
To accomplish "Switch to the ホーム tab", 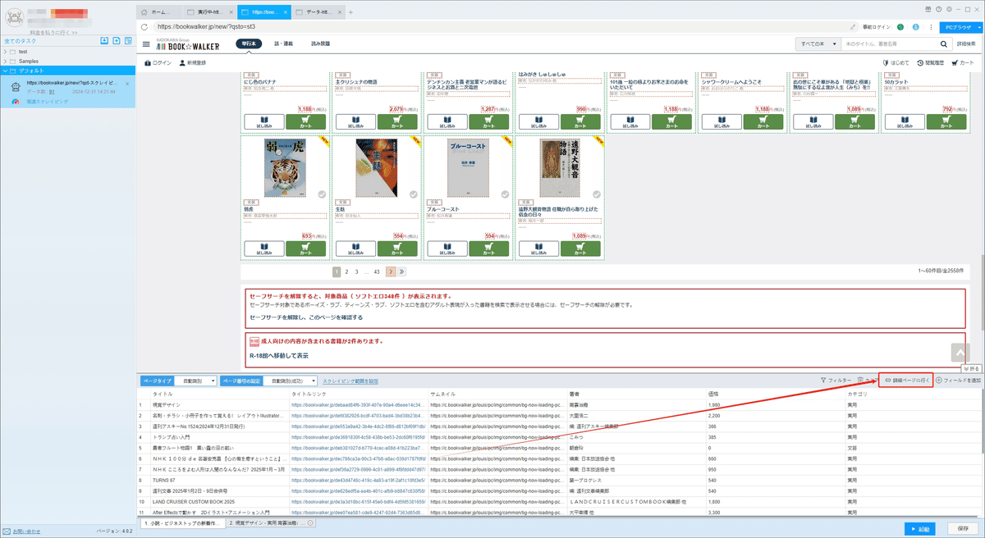I will tap(158, 12).
